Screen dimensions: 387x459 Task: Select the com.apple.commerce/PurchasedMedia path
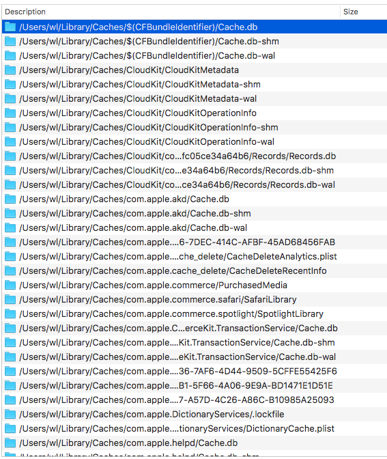[154, 286]
